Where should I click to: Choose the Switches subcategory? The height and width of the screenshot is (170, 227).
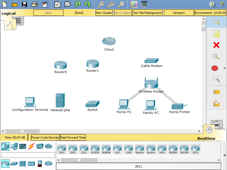pos(14,164)
